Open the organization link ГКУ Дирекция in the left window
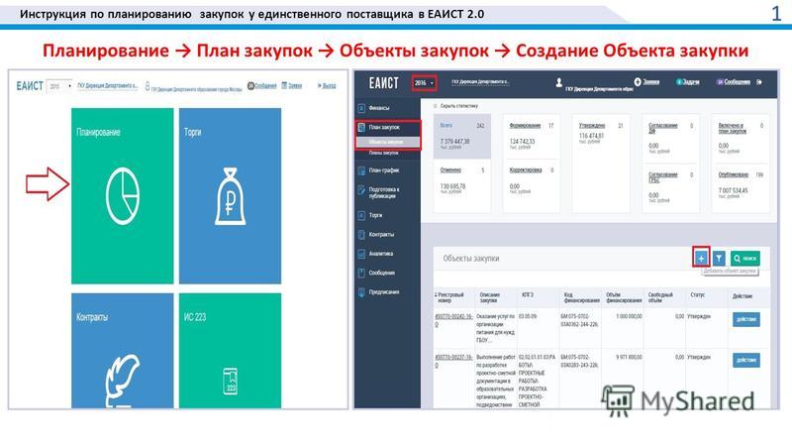This screenshot has width=792, height=446. 107,86
